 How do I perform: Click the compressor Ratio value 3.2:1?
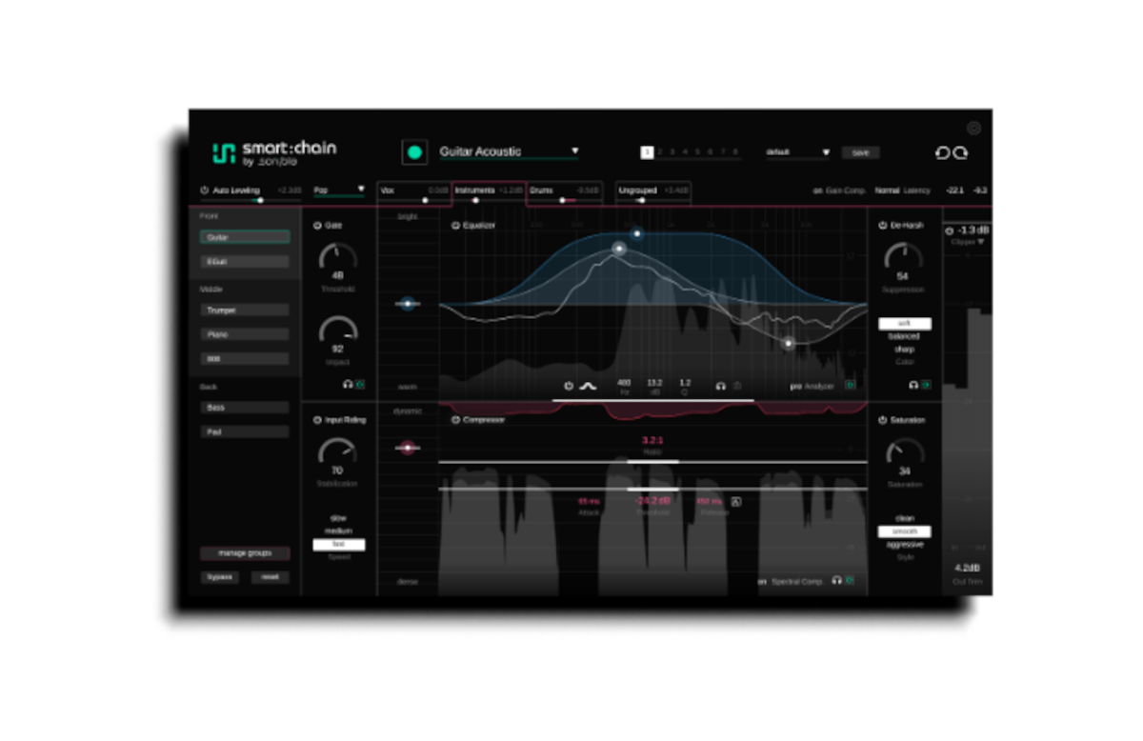[652, 441]
